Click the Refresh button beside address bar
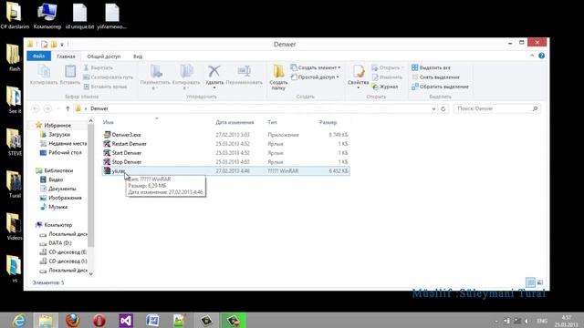584x328 pixels. [443, 108]
